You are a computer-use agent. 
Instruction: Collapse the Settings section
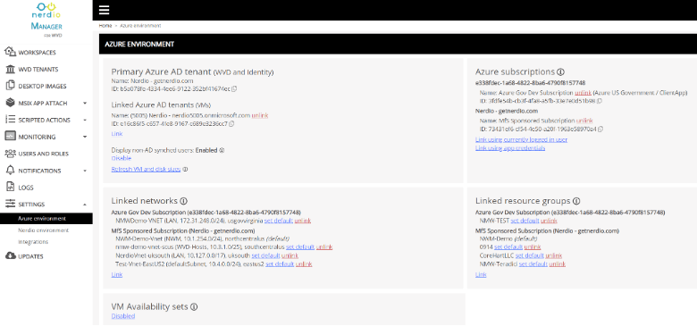85,205
